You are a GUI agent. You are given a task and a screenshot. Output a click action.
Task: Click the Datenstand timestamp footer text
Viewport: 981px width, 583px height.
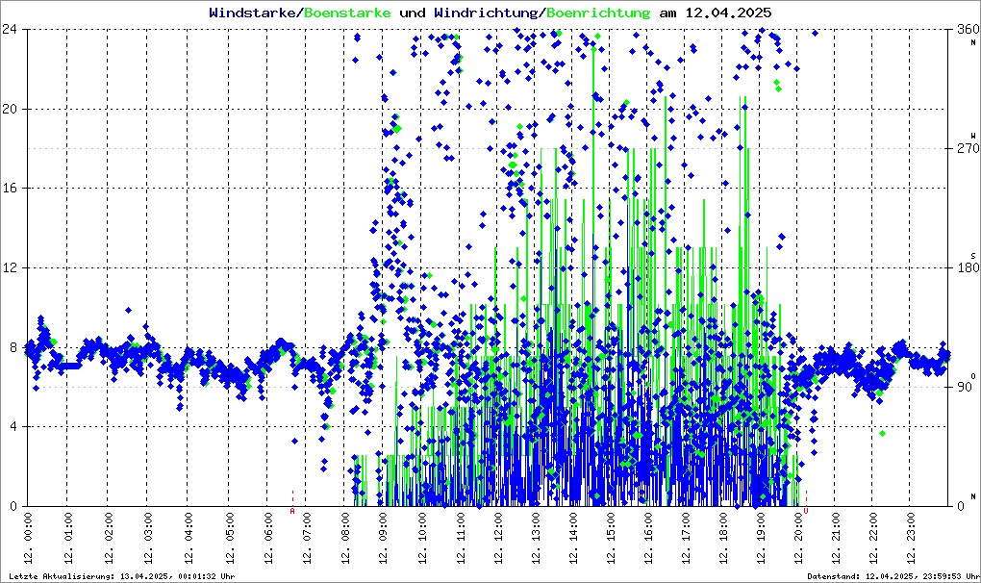pyautogui.click(x=893, y=576)
